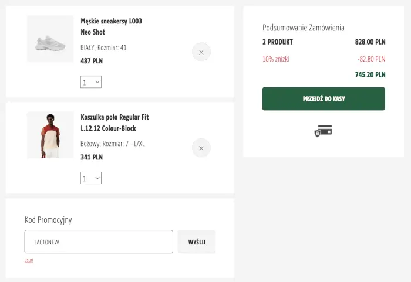Remove the polo shirt from cart
This screenshot has width=411, height=282.
(x=201, y=148)
